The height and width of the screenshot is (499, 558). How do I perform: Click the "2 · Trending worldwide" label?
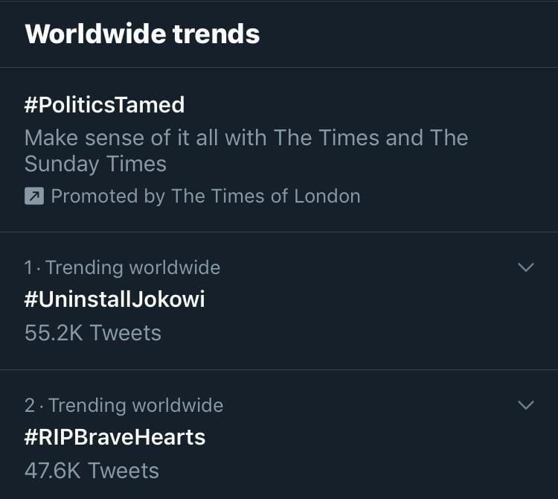[124, 405]
